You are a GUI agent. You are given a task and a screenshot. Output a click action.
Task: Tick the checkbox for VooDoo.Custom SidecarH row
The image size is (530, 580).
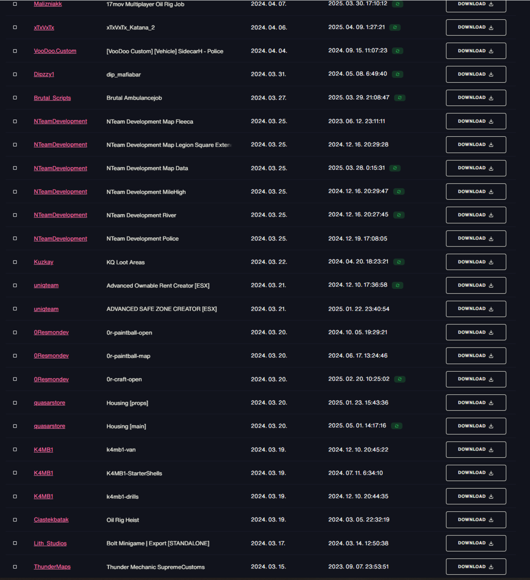[x=15, y=51]
